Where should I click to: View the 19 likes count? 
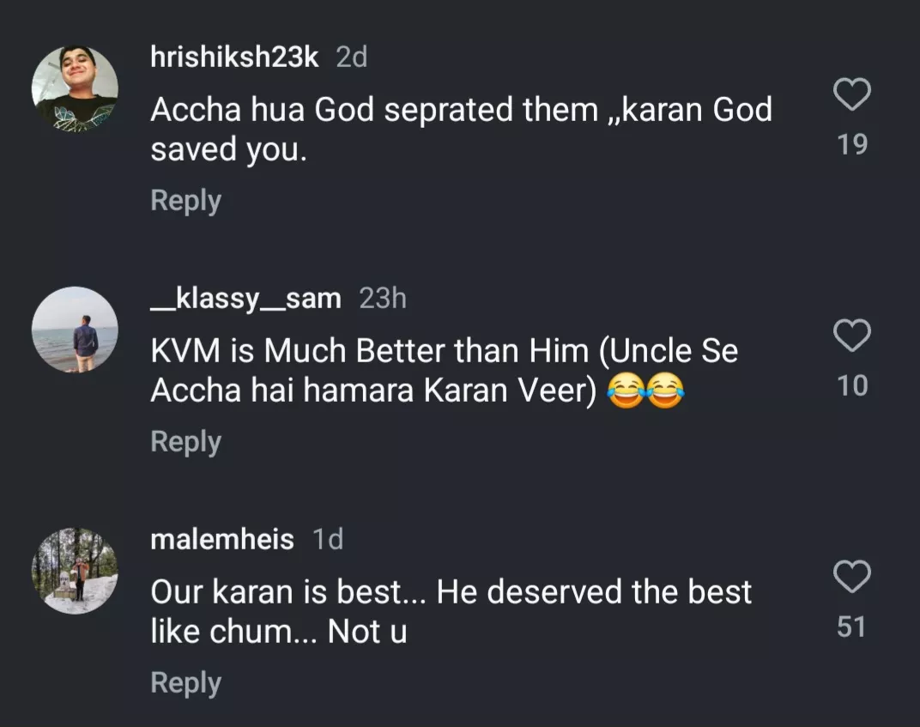[x=852, y=144]
